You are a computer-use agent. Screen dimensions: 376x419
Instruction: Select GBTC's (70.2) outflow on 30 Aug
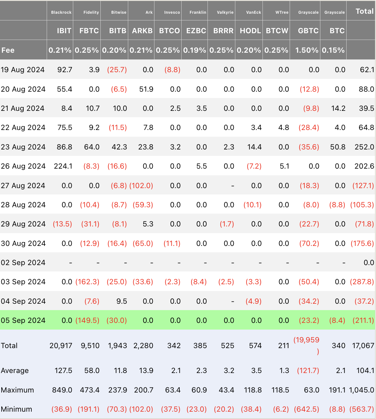click(x=309, y=243)
